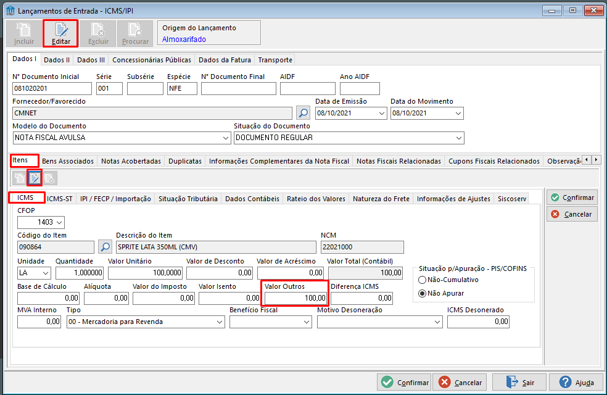Expand Modelo do Documento dropdown

(x=226, y=138)
